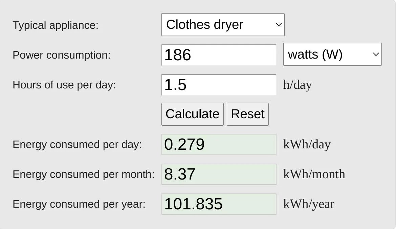Expand the watts (W) unit selector
396x229 pixels.
332,54
